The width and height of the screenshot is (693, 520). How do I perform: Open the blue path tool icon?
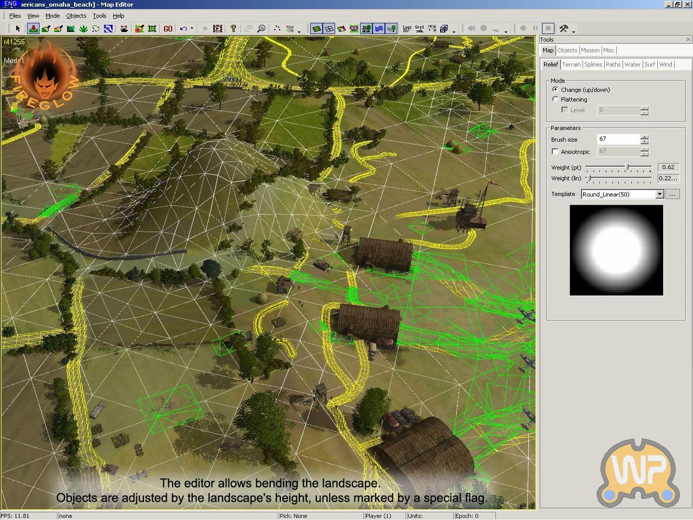point(108,28)
